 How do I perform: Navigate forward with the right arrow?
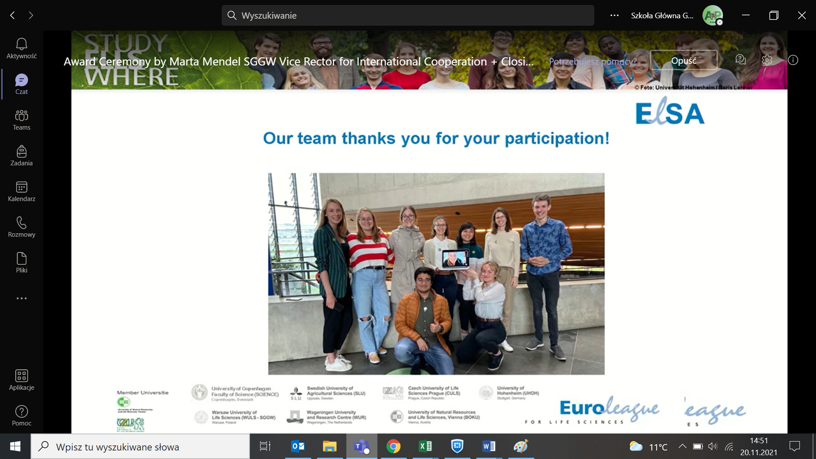pos(31,15)
